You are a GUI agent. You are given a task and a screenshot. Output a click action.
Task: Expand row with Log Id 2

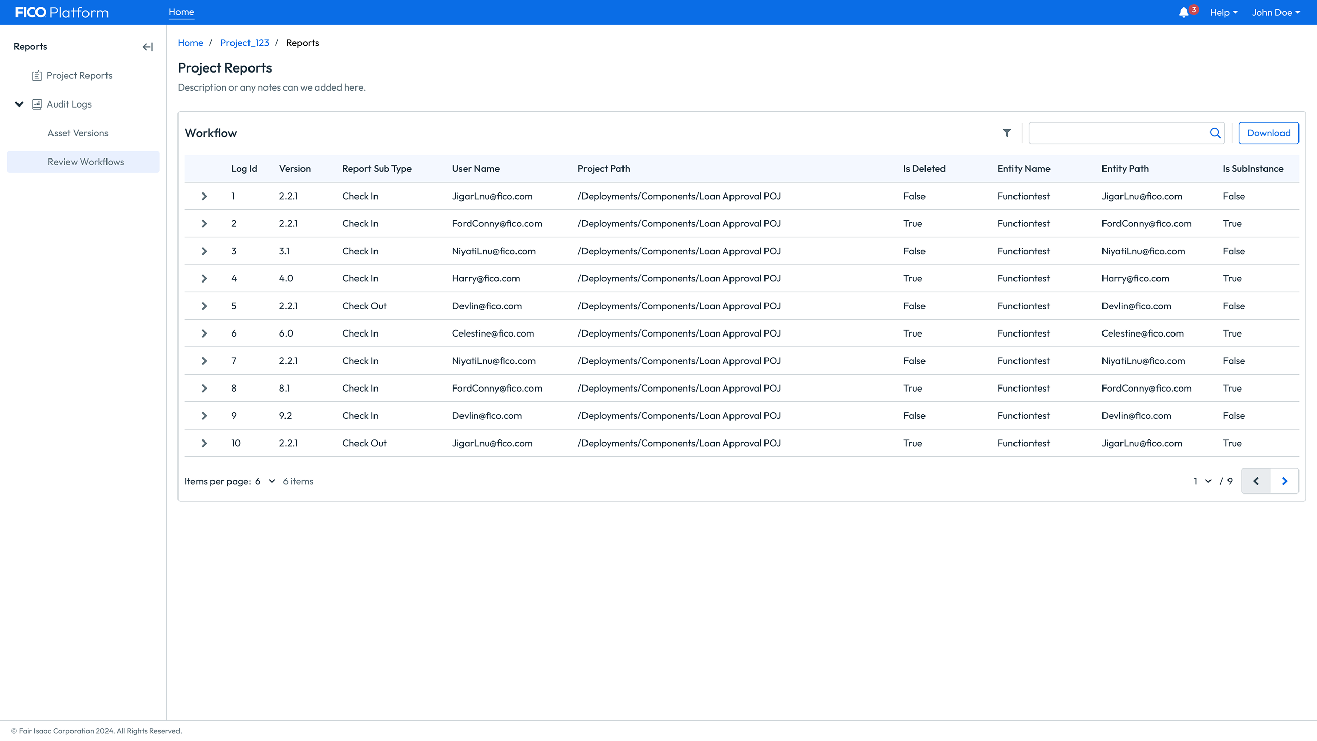(204, 224)
